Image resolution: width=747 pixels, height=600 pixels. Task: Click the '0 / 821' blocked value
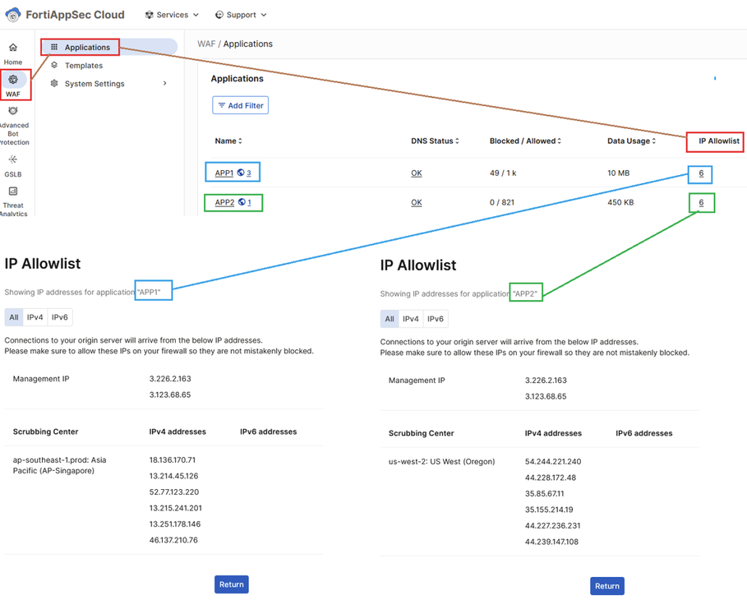501,202
